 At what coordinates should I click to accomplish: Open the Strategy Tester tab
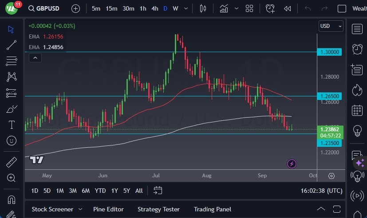(x=158, y=209)
